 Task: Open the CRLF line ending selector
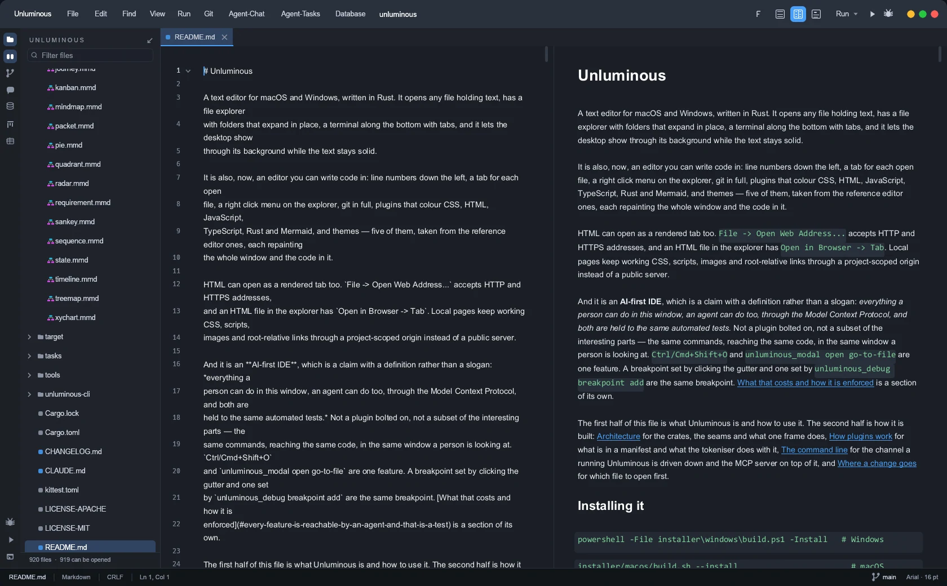115,577
